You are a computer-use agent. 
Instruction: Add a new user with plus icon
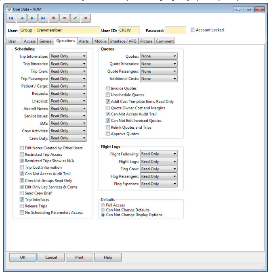click(54, 18)
